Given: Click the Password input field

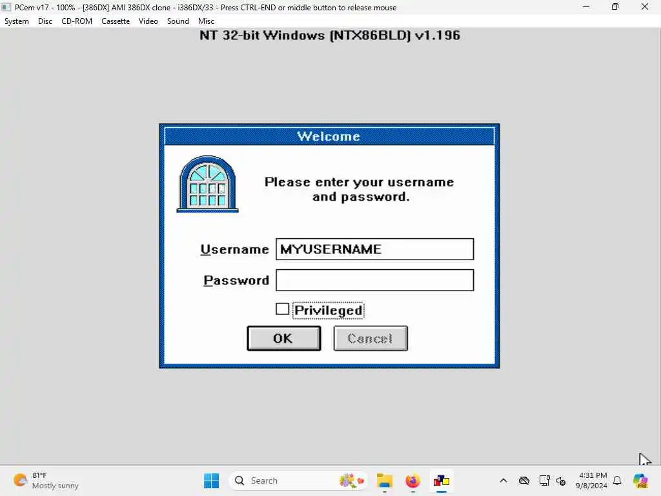Looking at the screenshot, I should [375, 280].
